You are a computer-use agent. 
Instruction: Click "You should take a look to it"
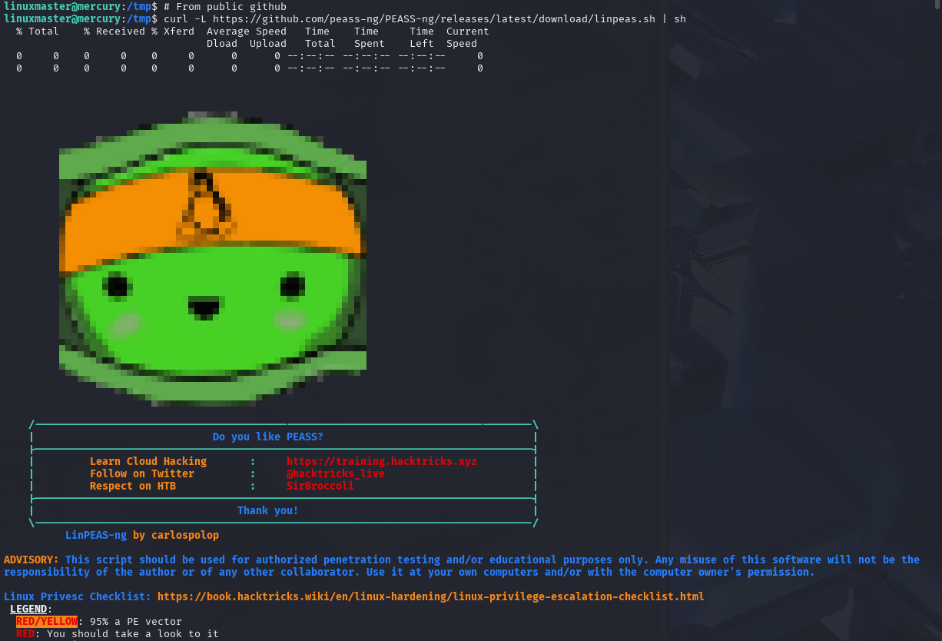coord(133,633)
